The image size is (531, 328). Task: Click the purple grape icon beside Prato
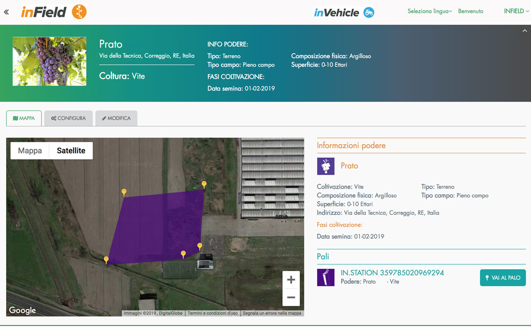coord(326,166)
